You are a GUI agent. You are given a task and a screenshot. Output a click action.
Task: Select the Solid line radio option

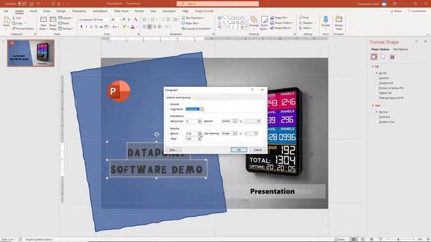click(x=376, y=117)
